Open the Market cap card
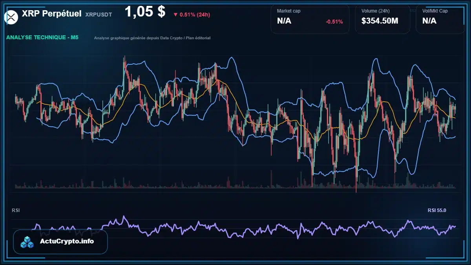 click(x=310, y=19)
